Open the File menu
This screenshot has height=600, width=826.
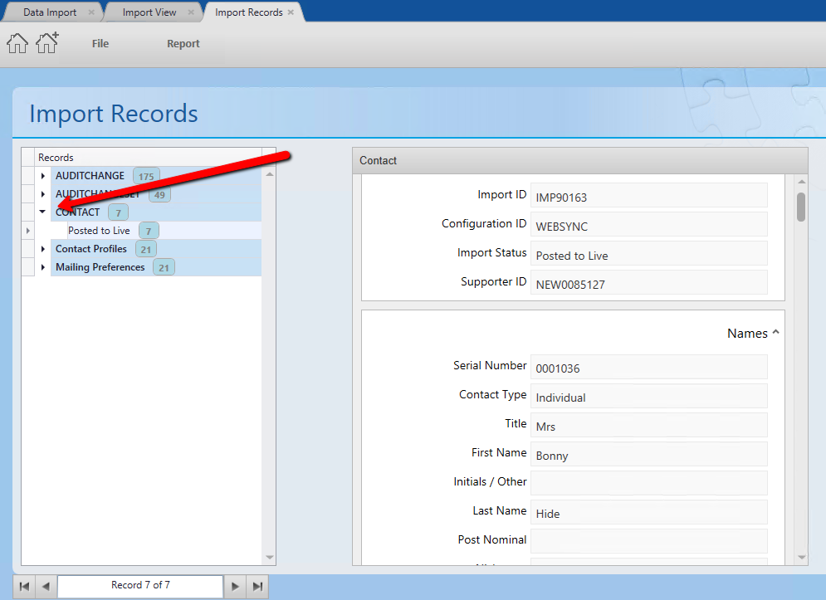point(100,44)
